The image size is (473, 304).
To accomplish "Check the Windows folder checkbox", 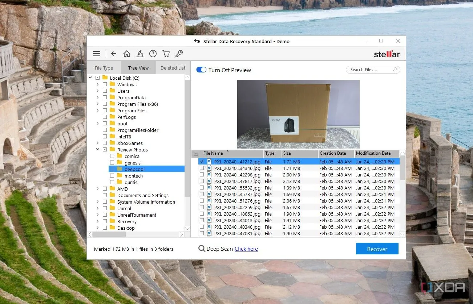I will (x=105, y=84).
